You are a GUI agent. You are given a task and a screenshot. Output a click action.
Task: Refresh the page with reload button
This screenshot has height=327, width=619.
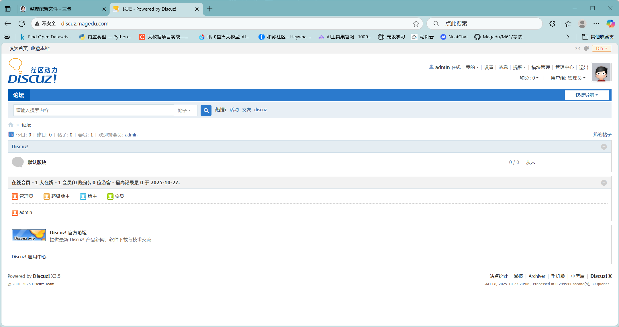[x=22, y=24]
